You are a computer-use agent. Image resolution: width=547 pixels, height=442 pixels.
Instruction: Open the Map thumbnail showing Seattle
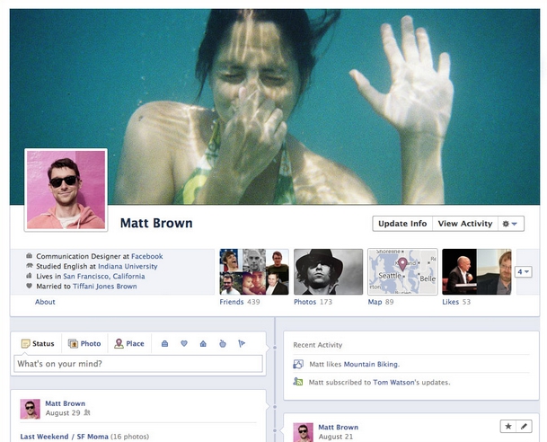(402, 272)
